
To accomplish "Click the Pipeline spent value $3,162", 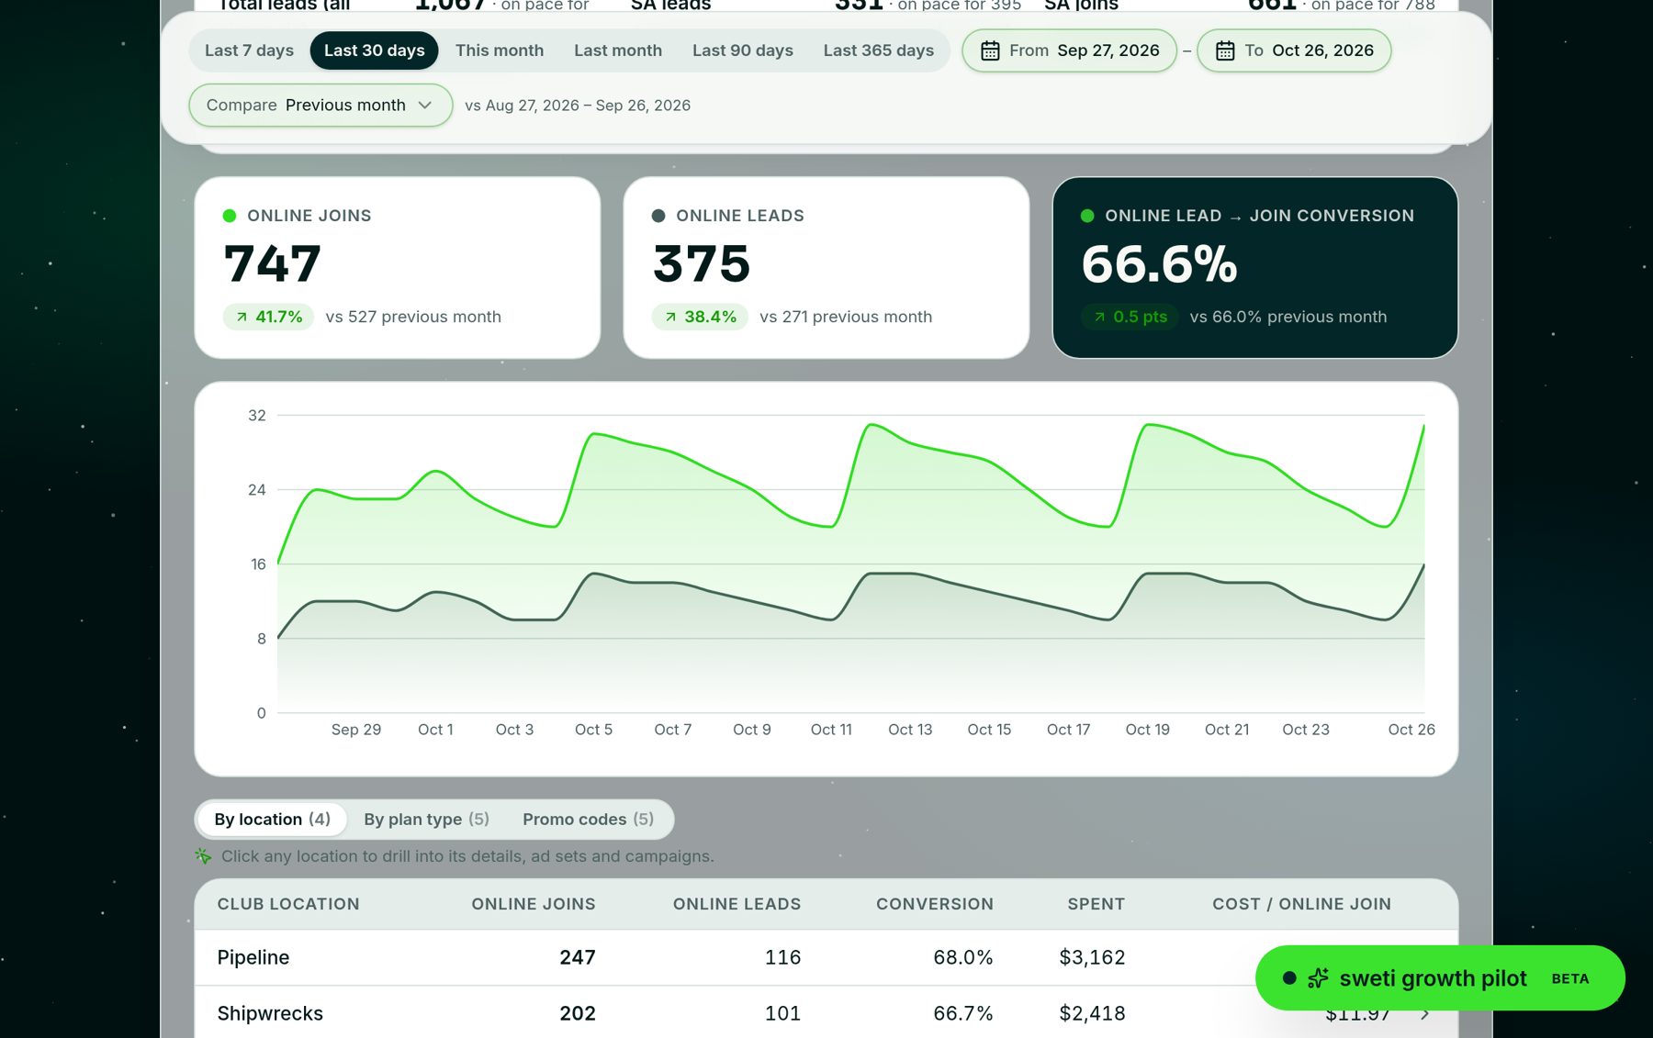I will [x=1092, y=957].
